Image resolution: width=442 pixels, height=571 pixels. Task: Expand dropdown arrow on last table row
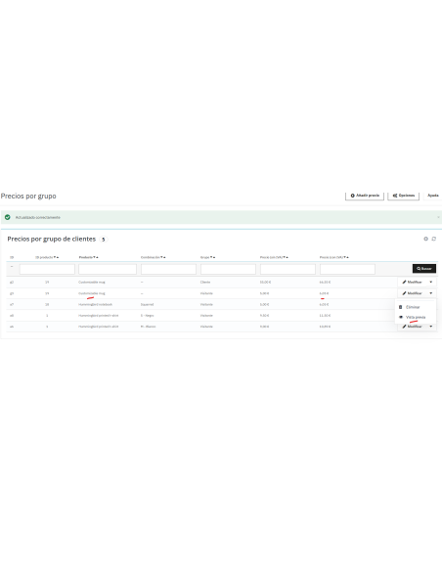click(430, 327)
